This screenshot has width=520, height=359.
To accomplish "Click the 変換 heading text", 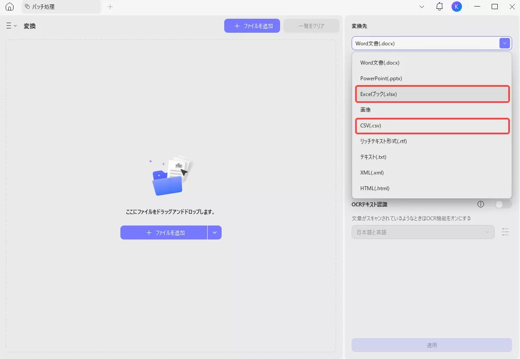I will (x=30, y=26).
